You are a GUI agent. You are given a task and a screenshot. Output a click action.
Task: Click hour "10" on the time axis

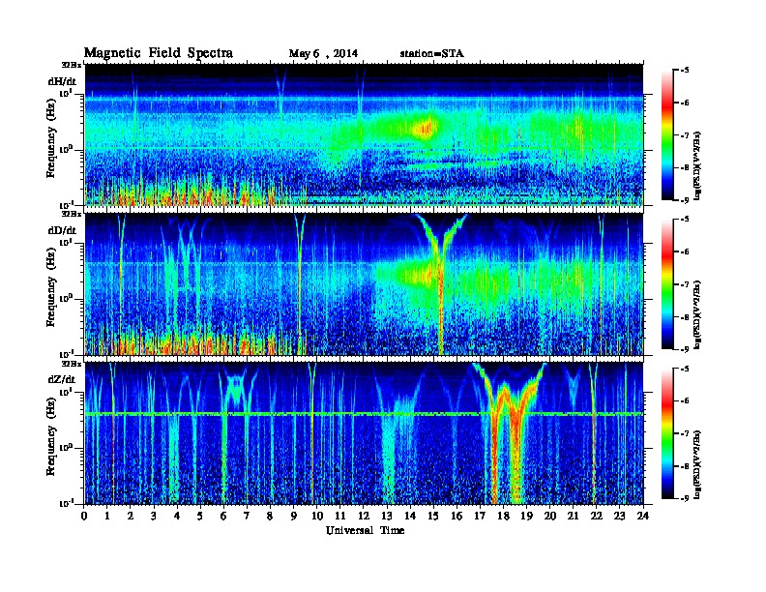[317, 517]
